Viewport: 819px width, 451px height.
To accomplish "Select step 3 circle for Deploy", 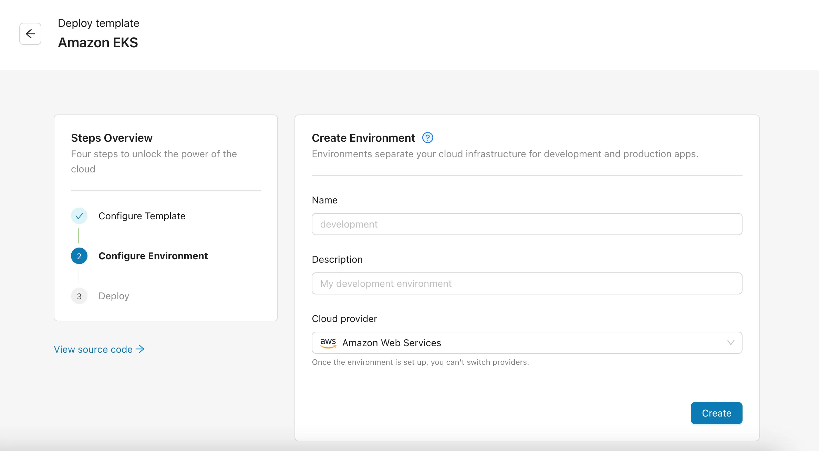I will pos(79,296).
